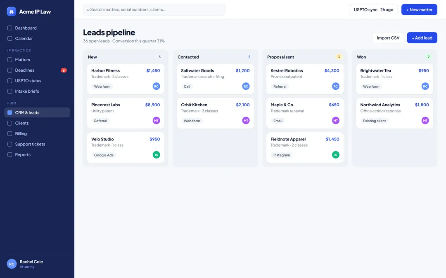
Task: Navigate to Deadlines
Action: pyautogui.click(x=37, y=70)
